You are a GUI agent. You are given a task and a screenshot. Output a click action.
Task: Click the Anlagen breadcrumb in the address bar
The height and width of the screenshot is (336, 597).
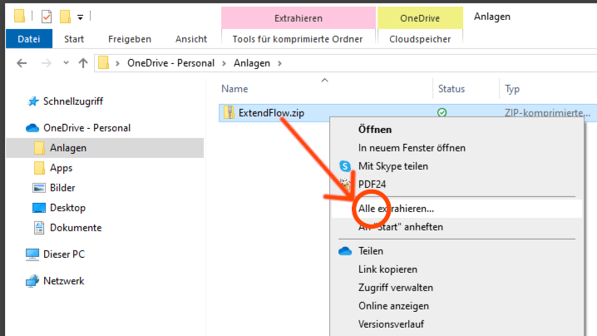252,63
